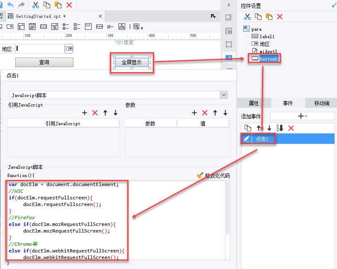Add a 引用JavaScript entry with plus icon
Viewport: 337px width, 269px height.
pos(85,113)
